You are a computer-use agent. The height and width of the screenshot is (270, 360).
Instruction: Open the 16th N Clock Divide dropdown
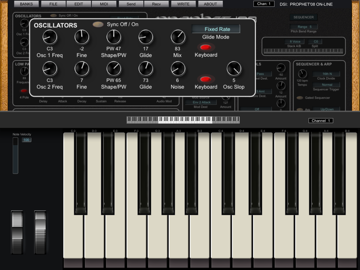click(326, 74)
